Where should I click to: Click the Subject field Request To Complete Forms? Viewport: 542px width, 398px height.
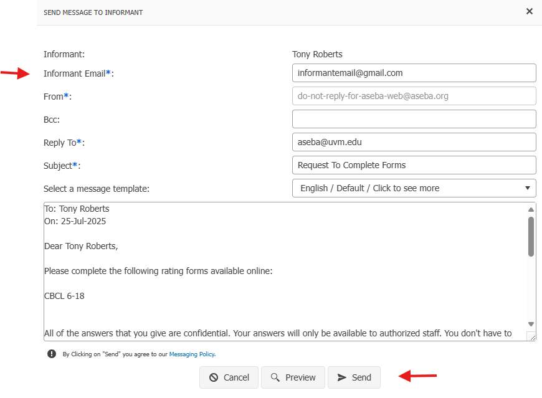[x=414, y=165]
